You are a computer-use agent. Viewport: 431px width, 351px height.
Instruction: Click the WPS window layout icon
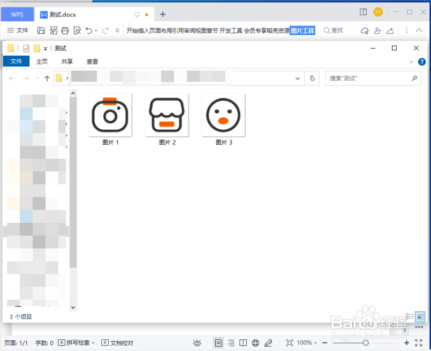[363, 12]
